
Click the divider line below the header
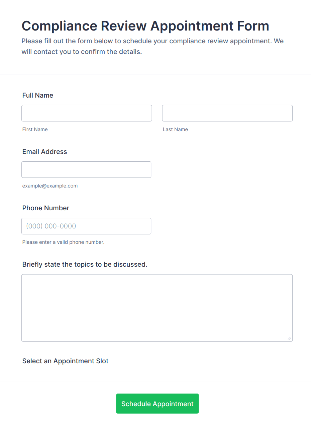click(155, 74)
